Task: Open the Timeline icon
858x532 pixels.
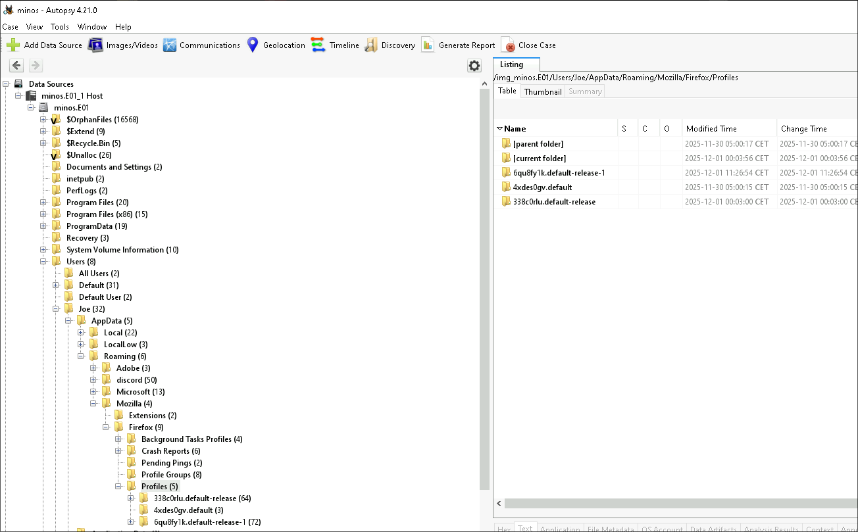Action: pyautogui.click(x=318, y=45)
